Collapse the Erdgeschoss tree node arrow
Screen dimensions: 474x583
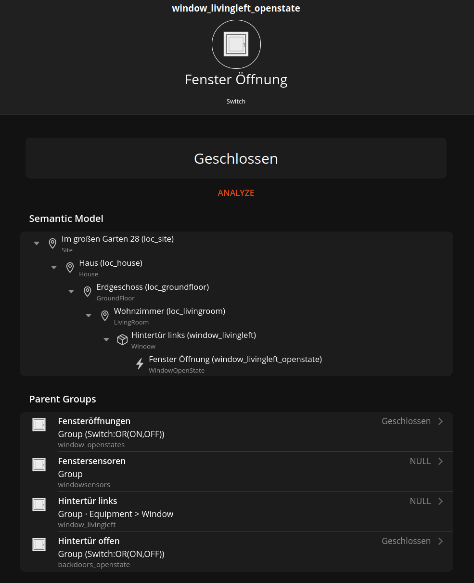pos(71,292)
